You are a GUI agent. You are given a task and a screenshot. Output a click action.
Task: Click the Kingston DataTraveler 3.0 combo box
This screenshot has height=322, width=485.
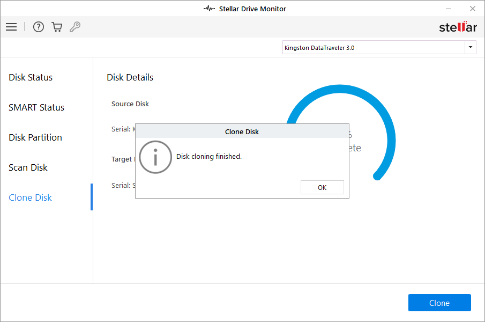pyautogui.click(x=379, y=47)
